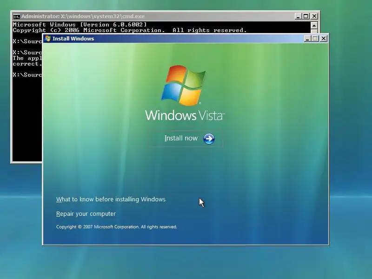The height and width of the screenshot is (279, 372).
Task: Close the Install Windows window
Action: coord(323,39)
